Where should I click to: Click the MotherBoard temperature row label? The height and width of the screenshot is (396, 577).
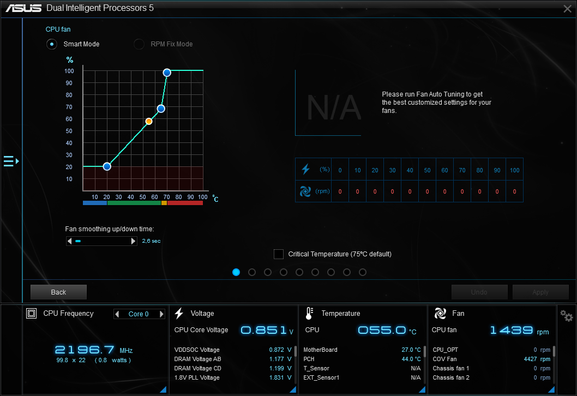(320, 350)
